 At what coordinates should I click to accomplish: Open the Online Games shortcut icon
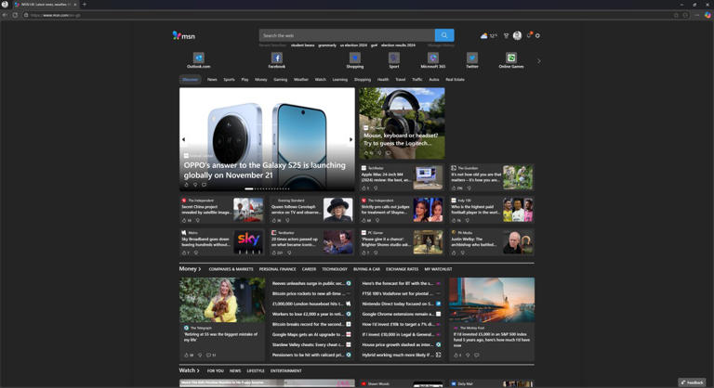(511, 58)
